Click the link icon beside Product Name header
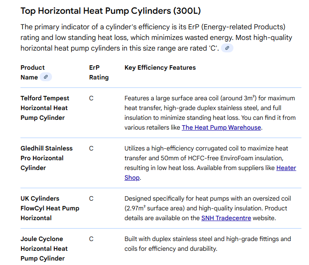 (x=46, y=77)
